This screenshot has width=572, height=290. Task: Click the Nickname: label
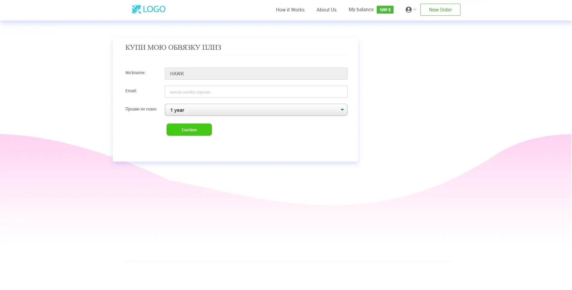[x=135, y=73]
